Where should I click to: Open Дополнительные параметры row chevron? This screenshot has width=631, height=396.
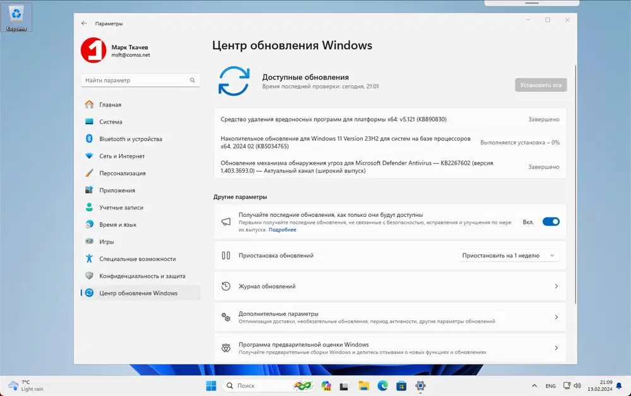pyautogui.click(x=556, y=317)
